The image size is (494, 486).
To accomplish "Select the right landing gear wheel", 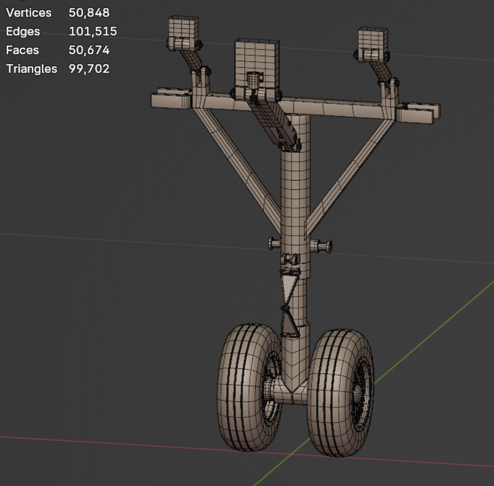I will (x=340, y=393).
